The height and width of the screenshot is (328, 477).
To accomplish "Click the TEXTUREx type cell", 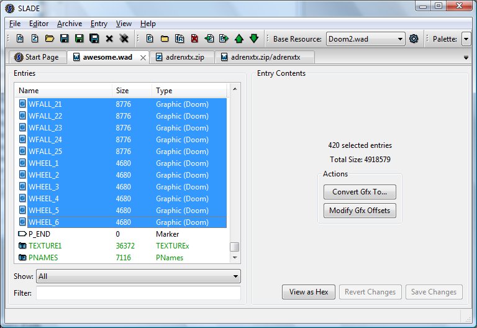I will coord(173,245).
